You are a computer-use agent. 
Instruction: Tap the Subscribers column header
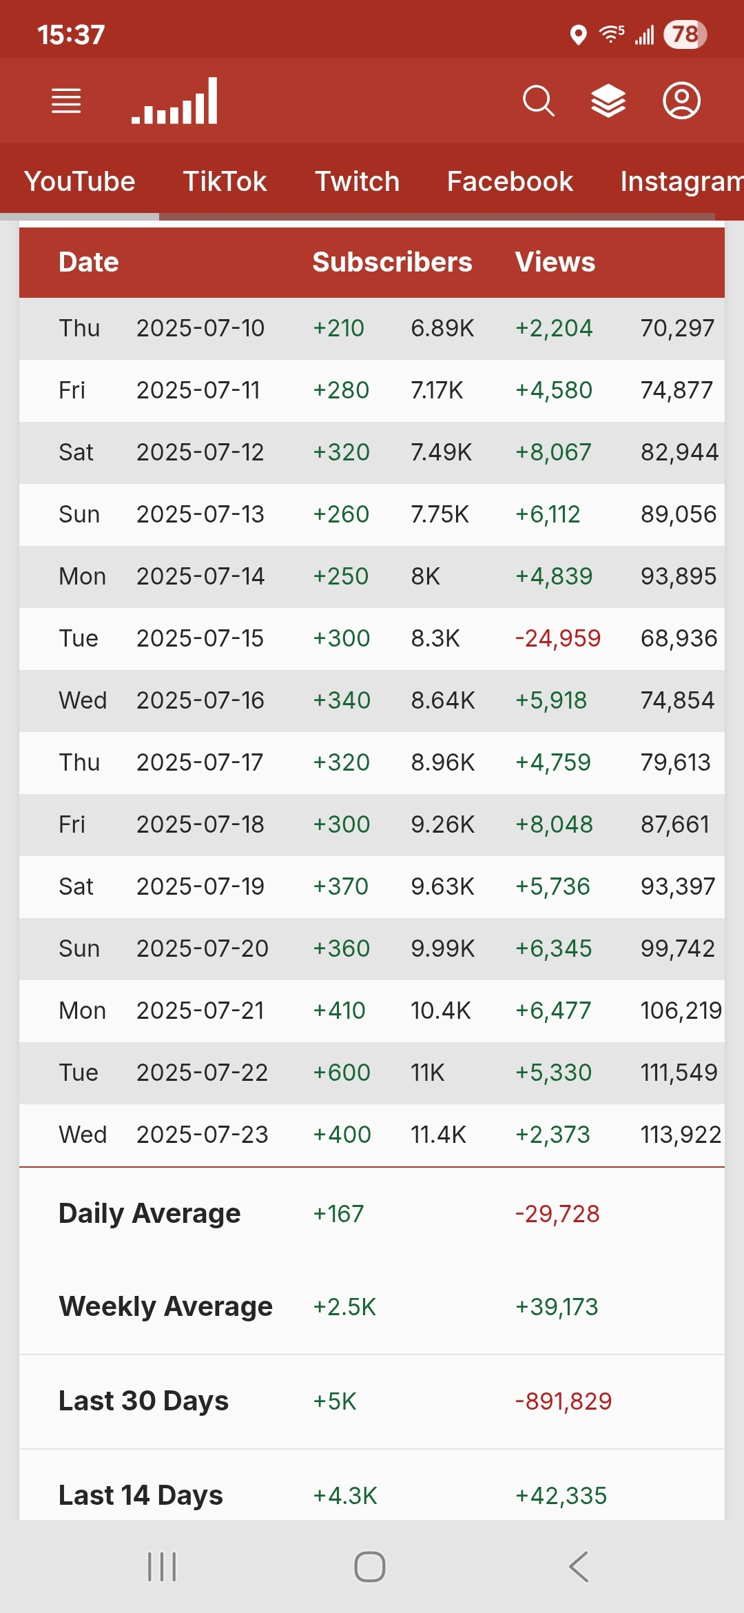click(x=392, y=262)
